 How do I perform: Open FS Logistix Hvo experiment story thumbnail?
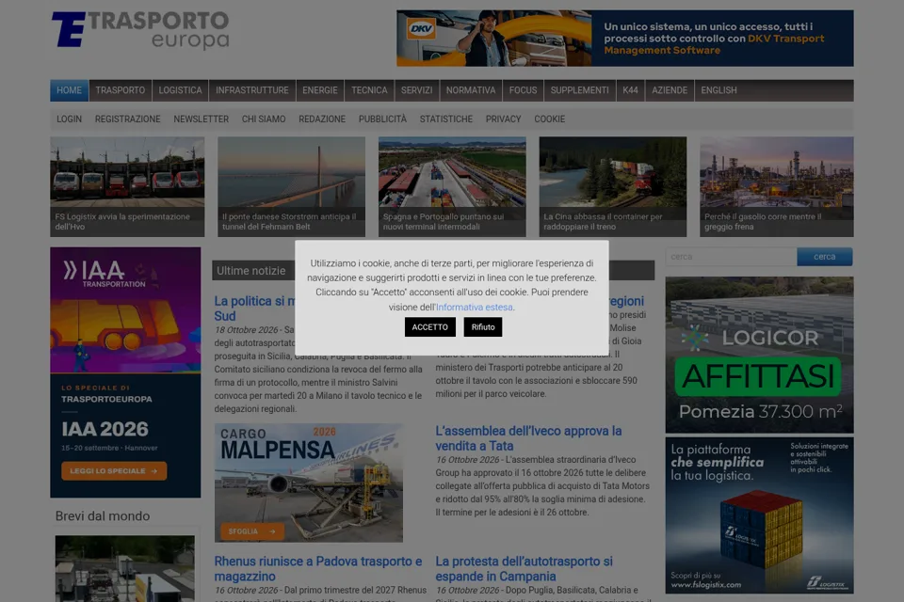127,186
